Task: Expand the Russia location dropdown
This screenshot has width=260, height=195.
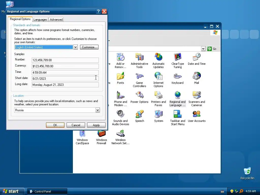Action: point(97,110)
